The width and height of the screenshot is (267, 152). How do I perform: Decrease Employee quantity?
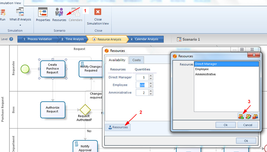tap(150, 86)
